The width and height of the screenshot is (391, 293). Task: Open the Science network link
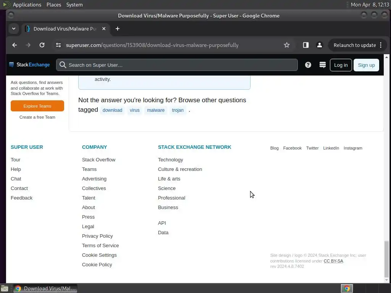point(167,188)
